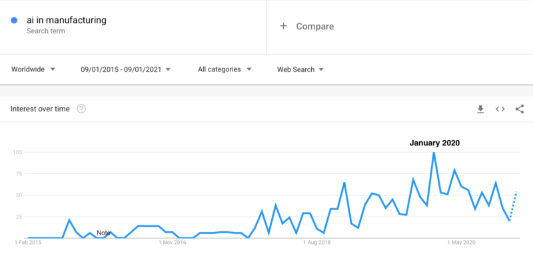
Task: Click the 1 May 2020 axis label
Action: (x=461, y=242)
